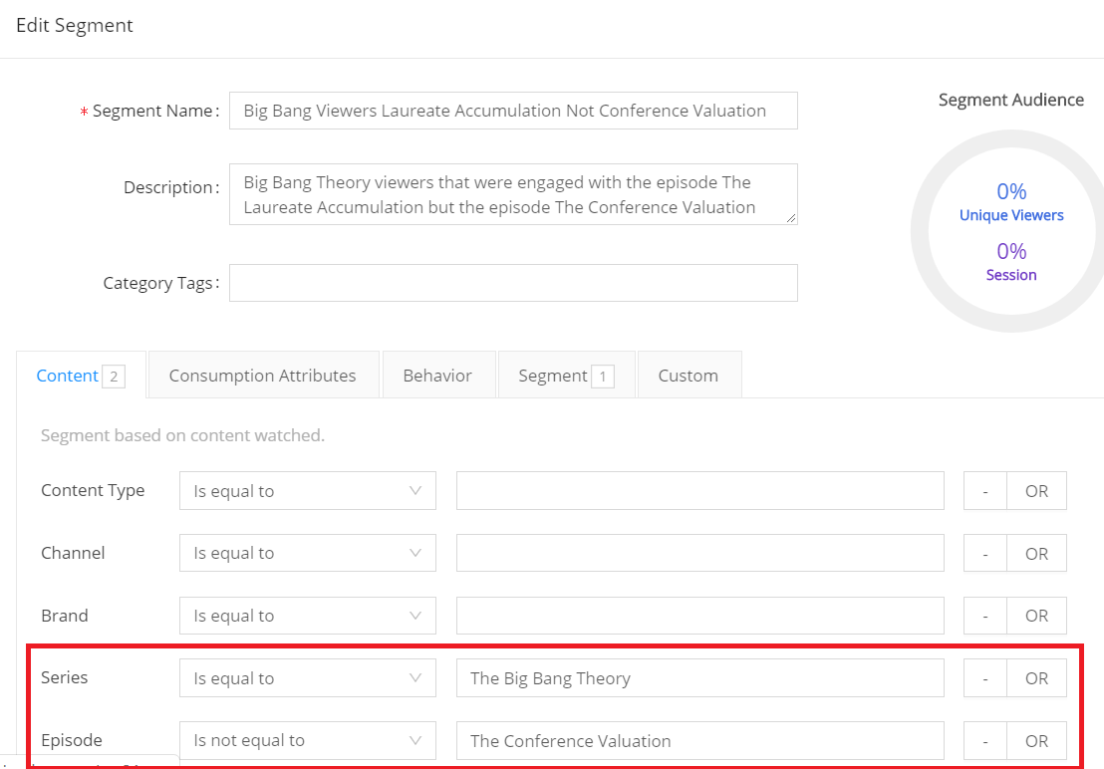Screen dimensions: 1104x769
Task: Click the Brand value field
Action: click(699, 616)
